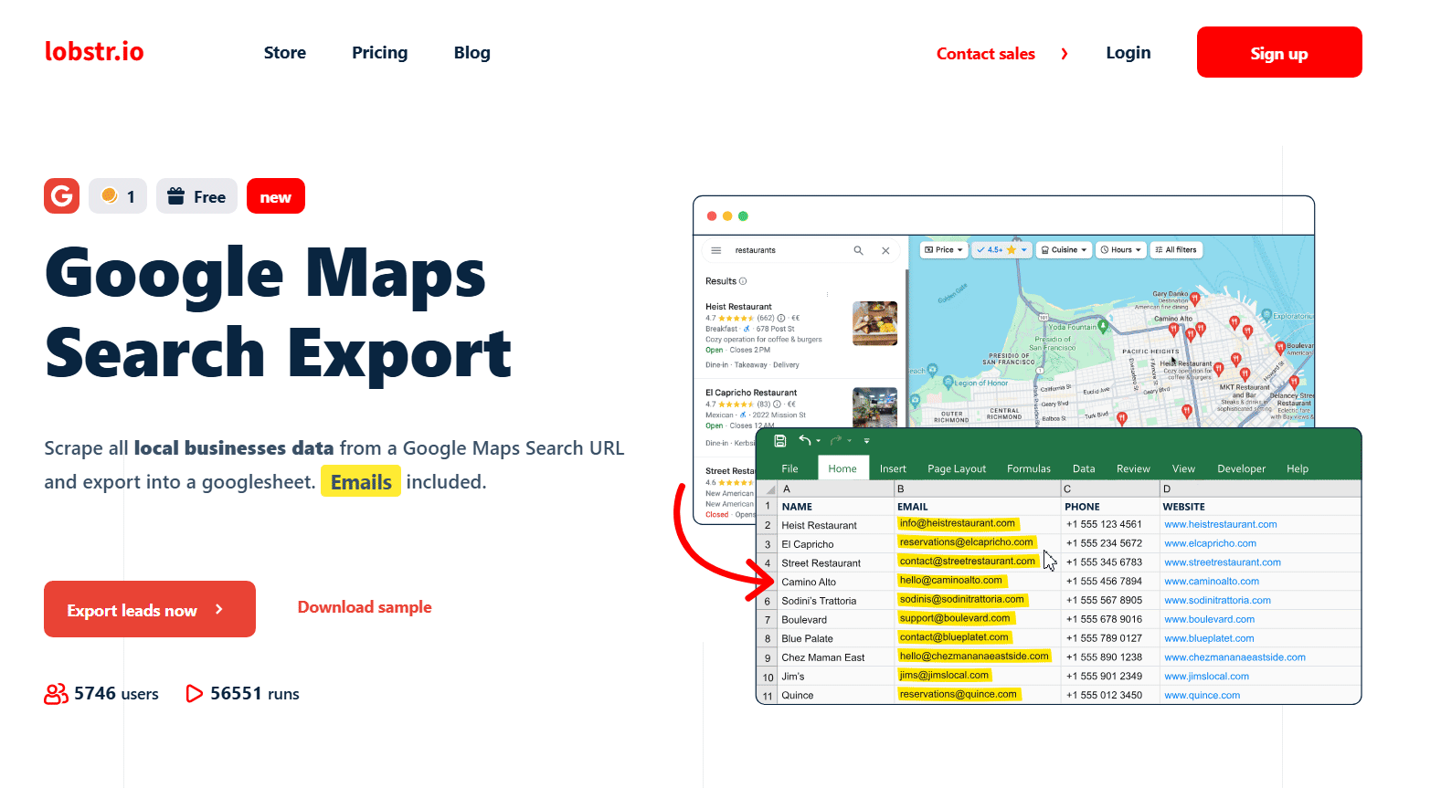The width and height of the screenshot is (1441, 788).
Task: Open the lobstr.io home logo
Action: [94, 52]
